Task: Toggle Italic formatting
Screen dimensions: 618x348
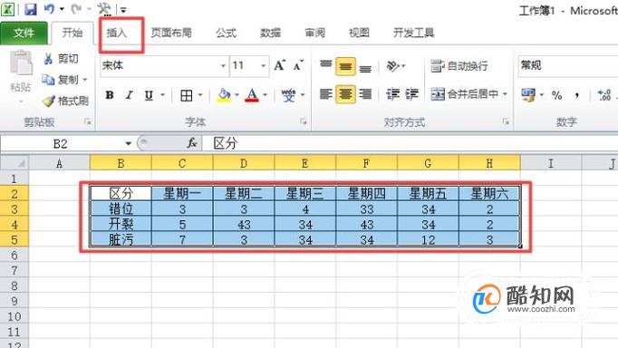Action: click(129, 95)
